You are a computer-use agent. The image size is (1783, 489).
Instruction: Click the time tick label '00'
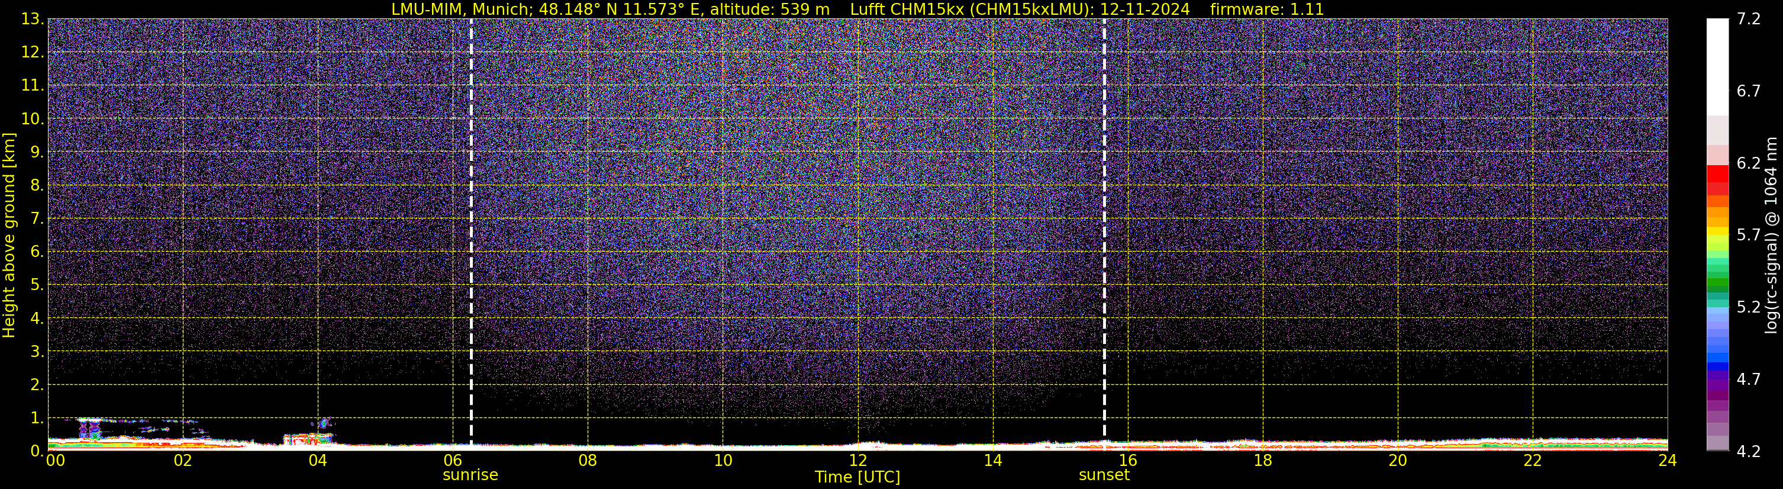pyautogui.click(x=54, y=461)
